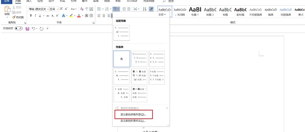Activate the Format Painter brush
Viewport: 305px width, 132px height.
point(18,17)
